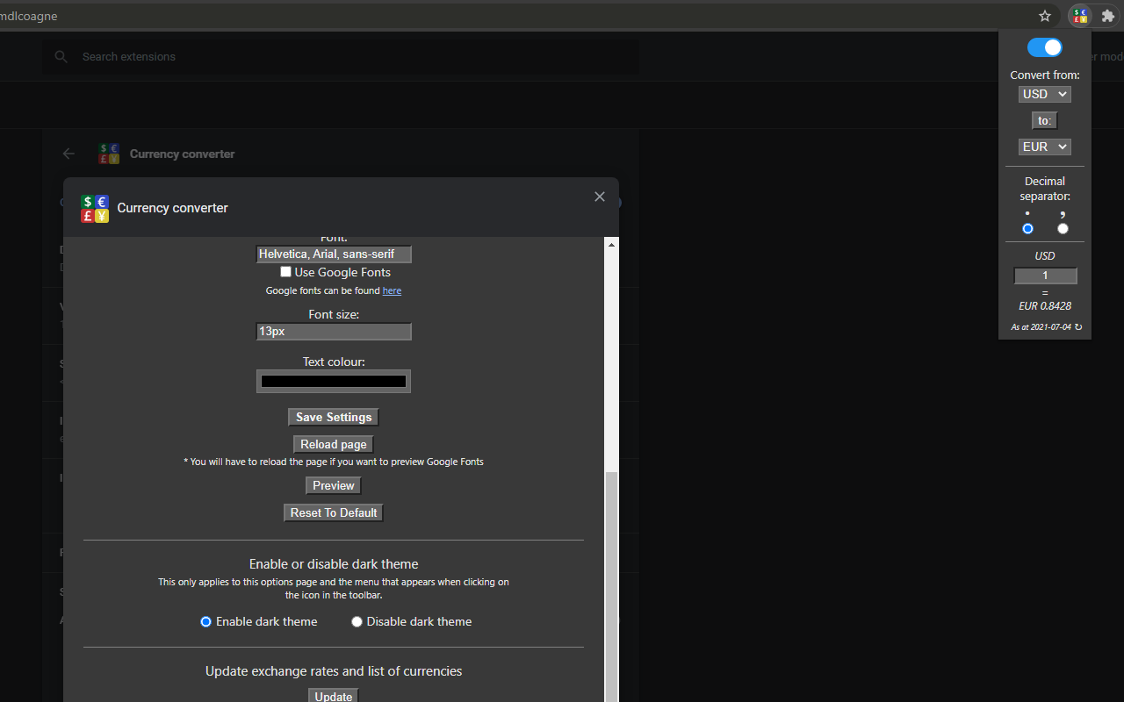
Task: Select the Disable dark theme option
Action: tap(357, 621)
